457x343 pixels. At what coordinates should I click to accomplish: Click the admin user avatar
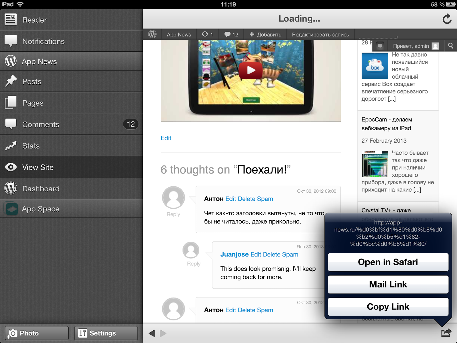435,46
